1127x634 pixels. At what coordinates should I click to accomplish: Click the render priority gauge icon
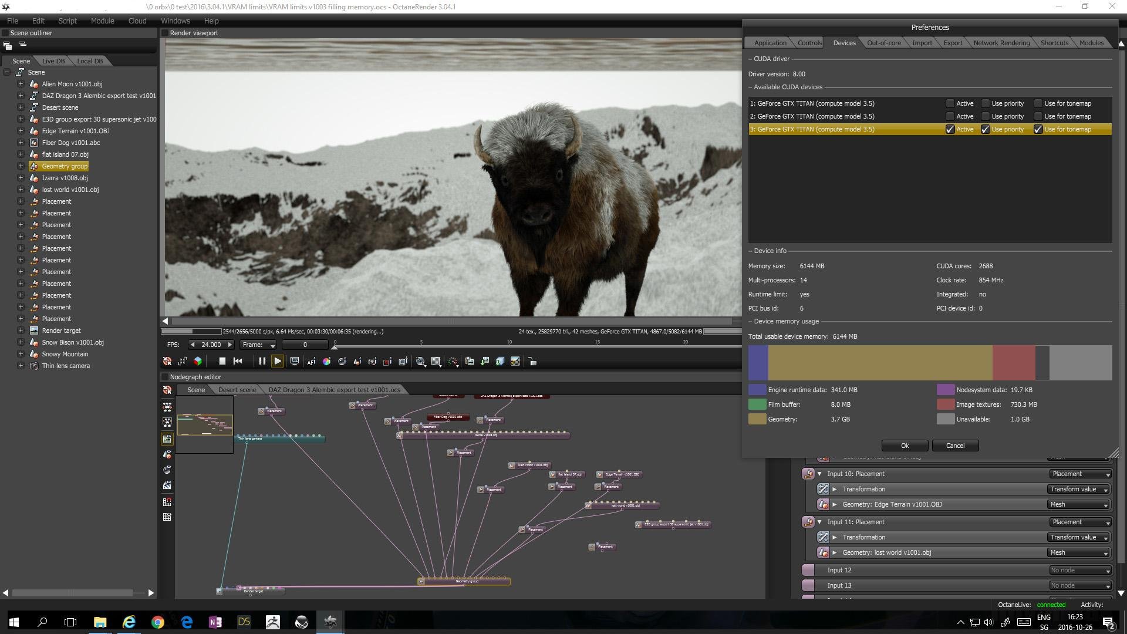click(453, 361)
